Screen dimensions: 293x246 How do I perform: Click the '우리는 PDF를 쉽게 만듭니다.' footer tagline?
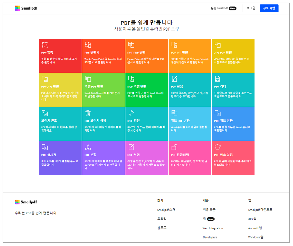[x=36, y=213]
